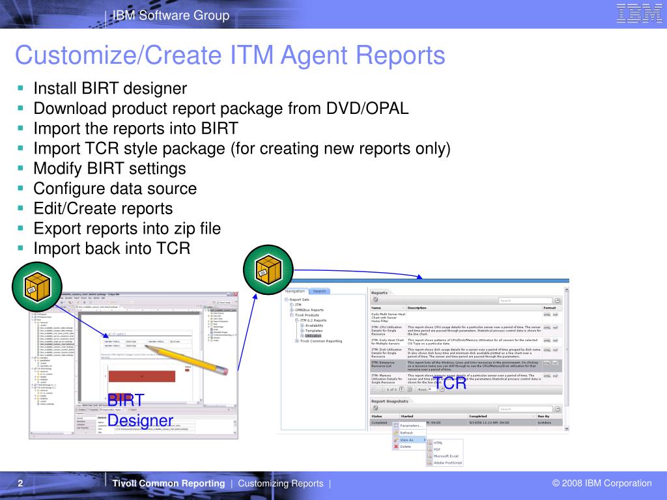This screenshot has height=500, width=667.
Task: Switch to the Navigation tab in TCR
Action: tap(295, 291)
